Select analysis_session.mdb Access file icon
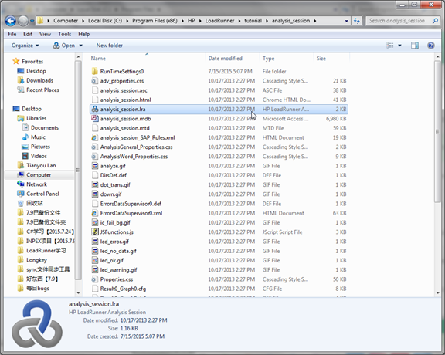 point(95,119)
